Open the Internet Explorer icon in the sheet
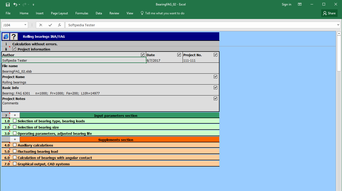Viewport: 342px width, 191px height. 6,36
